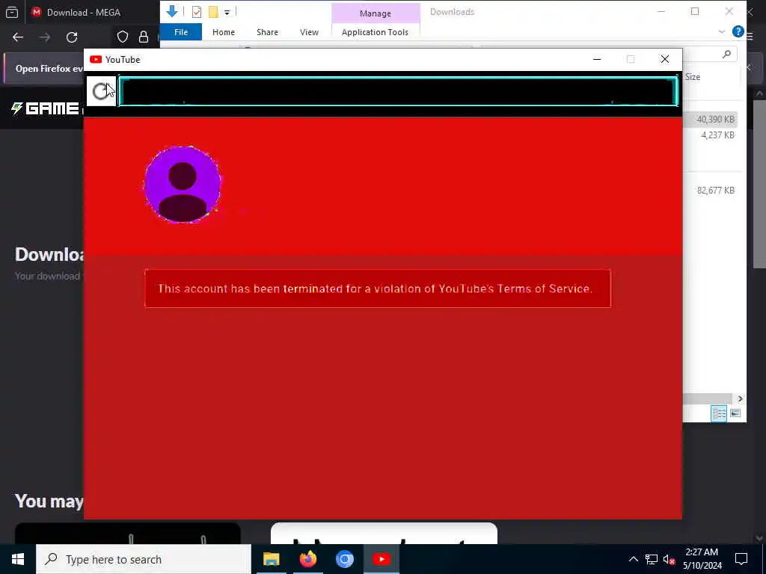Reload the page in the Firefox browser
This screenshot has width=766, height=574.
pos(72,37)
